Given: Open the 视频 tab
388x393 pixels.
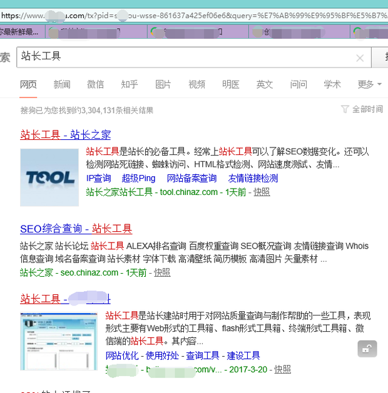Looking at the screenshot, I should [x=197, y=84].
